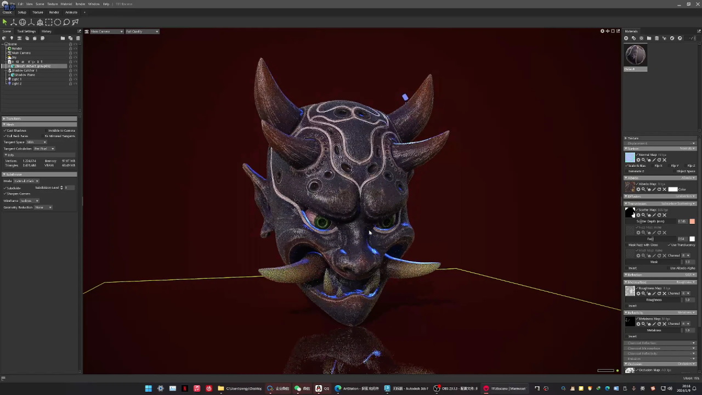
Task: Toggle Sharpen Corners checkbox
Action: 5,194
